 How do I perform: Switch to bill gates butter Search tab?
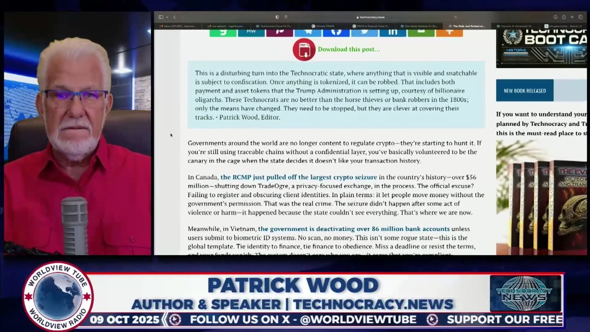click(563, 26)
